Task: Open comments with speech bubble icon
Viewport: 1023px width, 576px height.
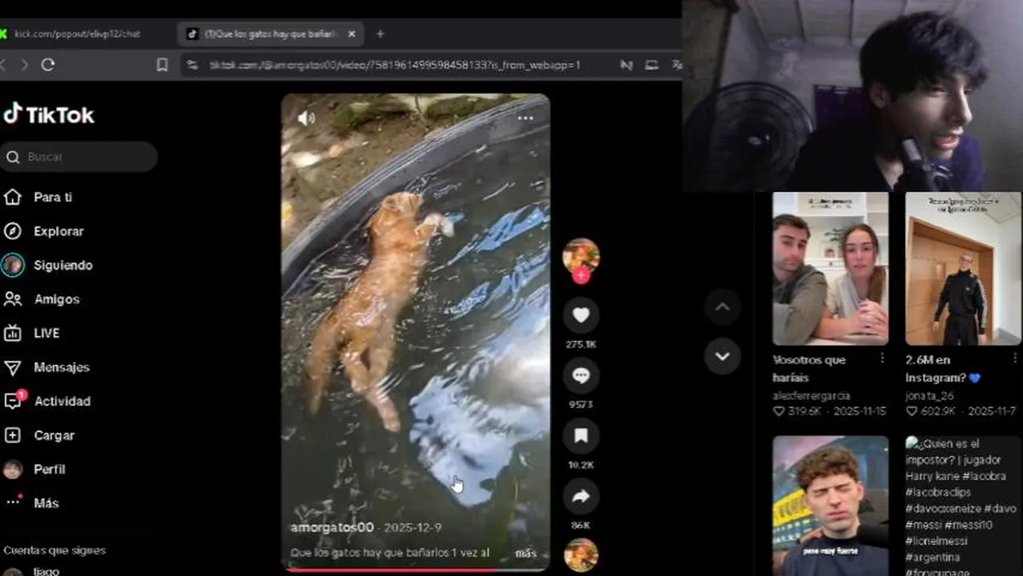Action: coord(581,375)
